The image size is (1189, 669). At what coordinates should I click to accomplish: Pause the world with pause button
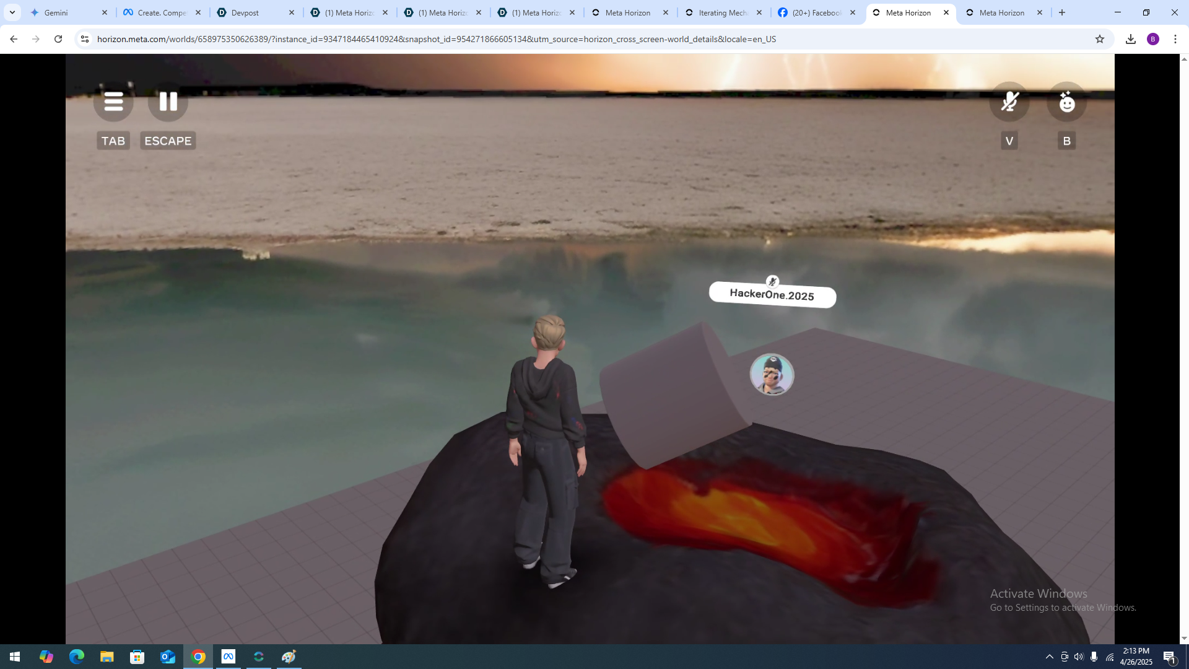point(168,102)
